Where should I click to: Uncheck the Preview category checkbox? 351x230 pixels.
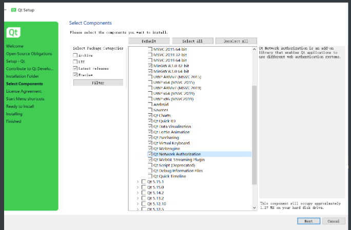[75, 75]
